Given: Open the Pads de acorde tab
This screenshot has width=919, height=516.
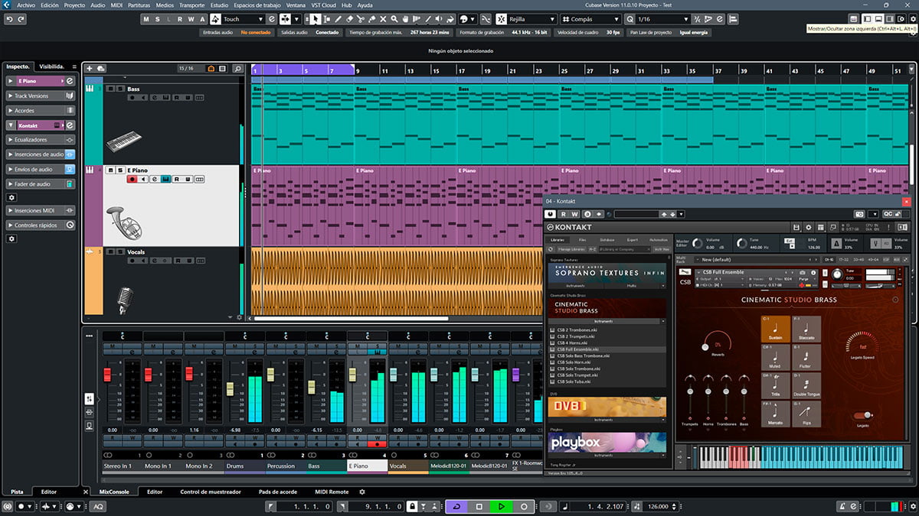Looking at the screenshot, I should [x=278, y=492].
